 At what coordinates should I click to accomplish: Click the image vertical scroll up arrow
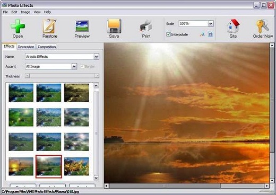pyautogui.click(x=272, y=46)
